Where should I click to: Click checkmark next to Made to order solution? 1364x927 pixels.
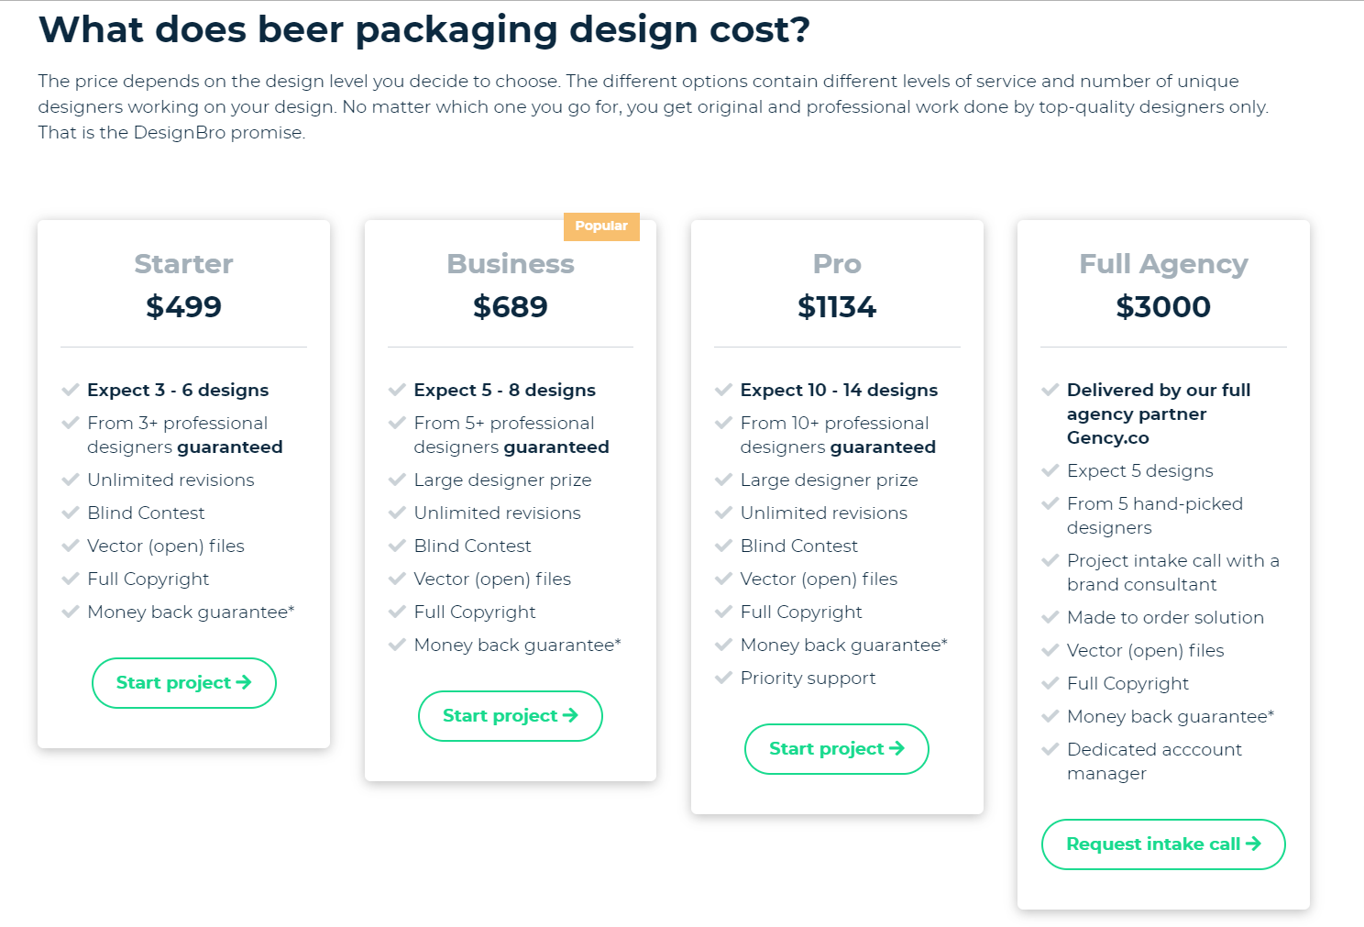coord(1050,617)
